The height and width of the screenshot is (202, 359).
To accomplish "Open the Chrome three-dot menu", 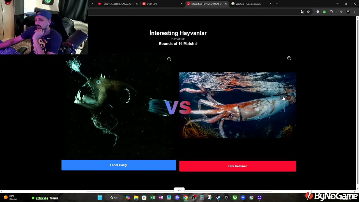I will 355,12.
